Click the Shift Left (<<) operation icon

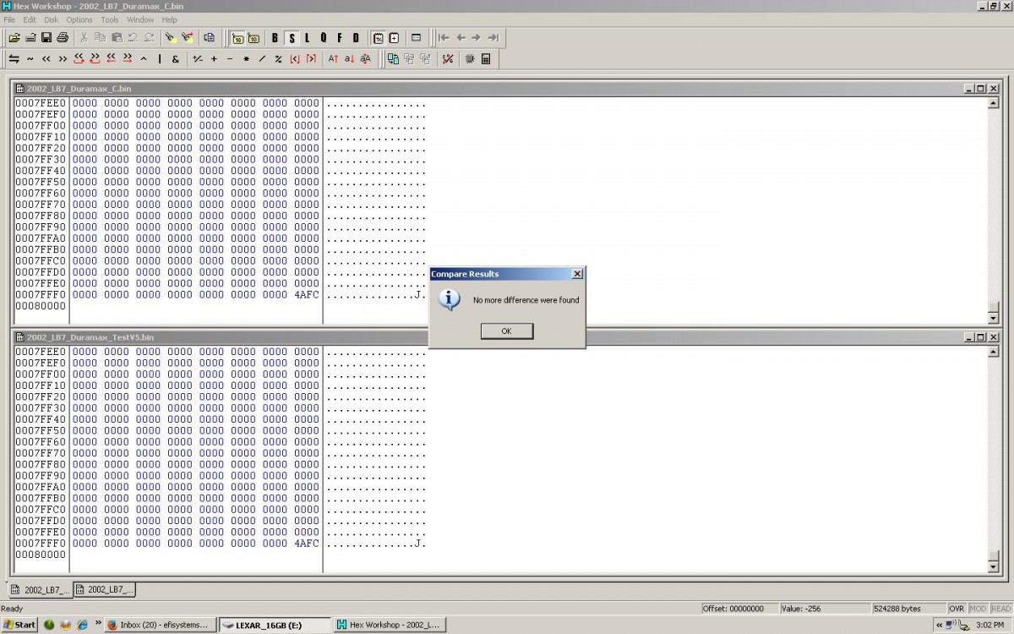(x=46, y=59)
